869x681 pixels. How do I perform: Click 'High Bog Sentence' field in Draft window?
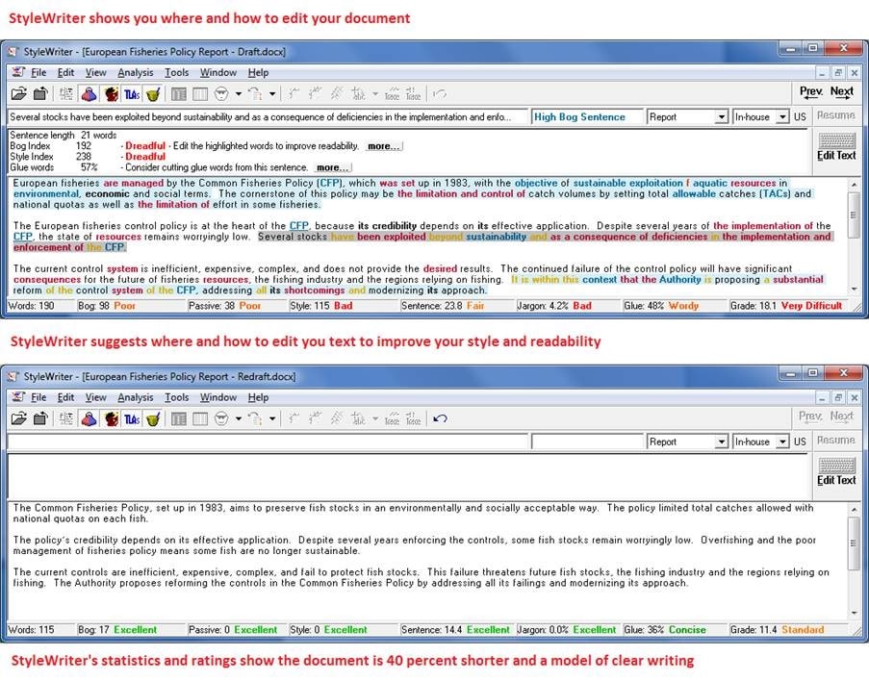pyautogui.click(x=587, y=117)
